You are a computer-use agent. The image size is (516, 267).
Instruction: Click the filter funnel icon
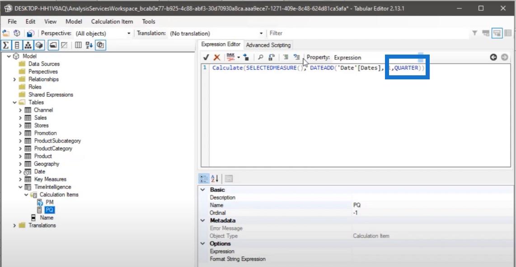click(474, 33)
